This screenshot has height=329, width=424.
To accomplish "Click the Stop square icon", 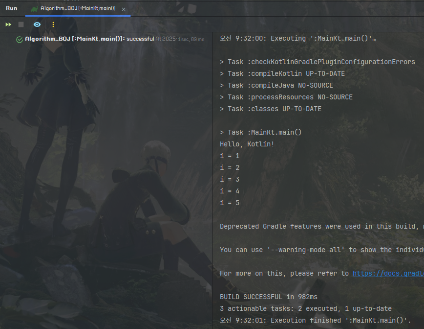I will point(21,24).
